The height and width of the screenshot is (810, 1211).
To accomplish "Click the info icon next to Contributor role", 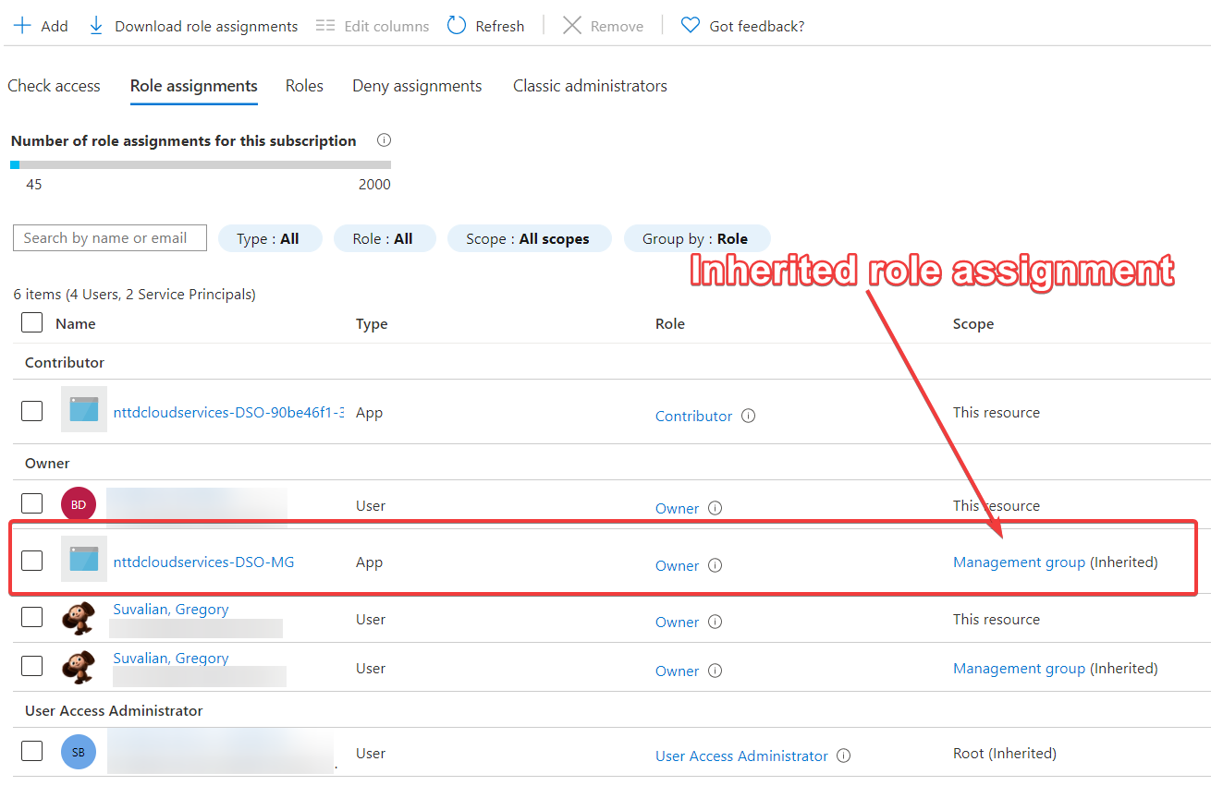I will [747, 416].
